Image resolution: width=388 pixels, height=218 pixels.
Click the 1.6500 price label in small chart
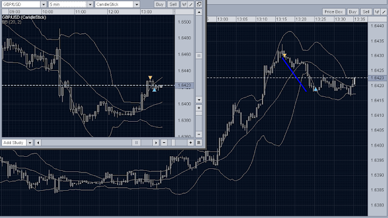[x=184, y=22]
